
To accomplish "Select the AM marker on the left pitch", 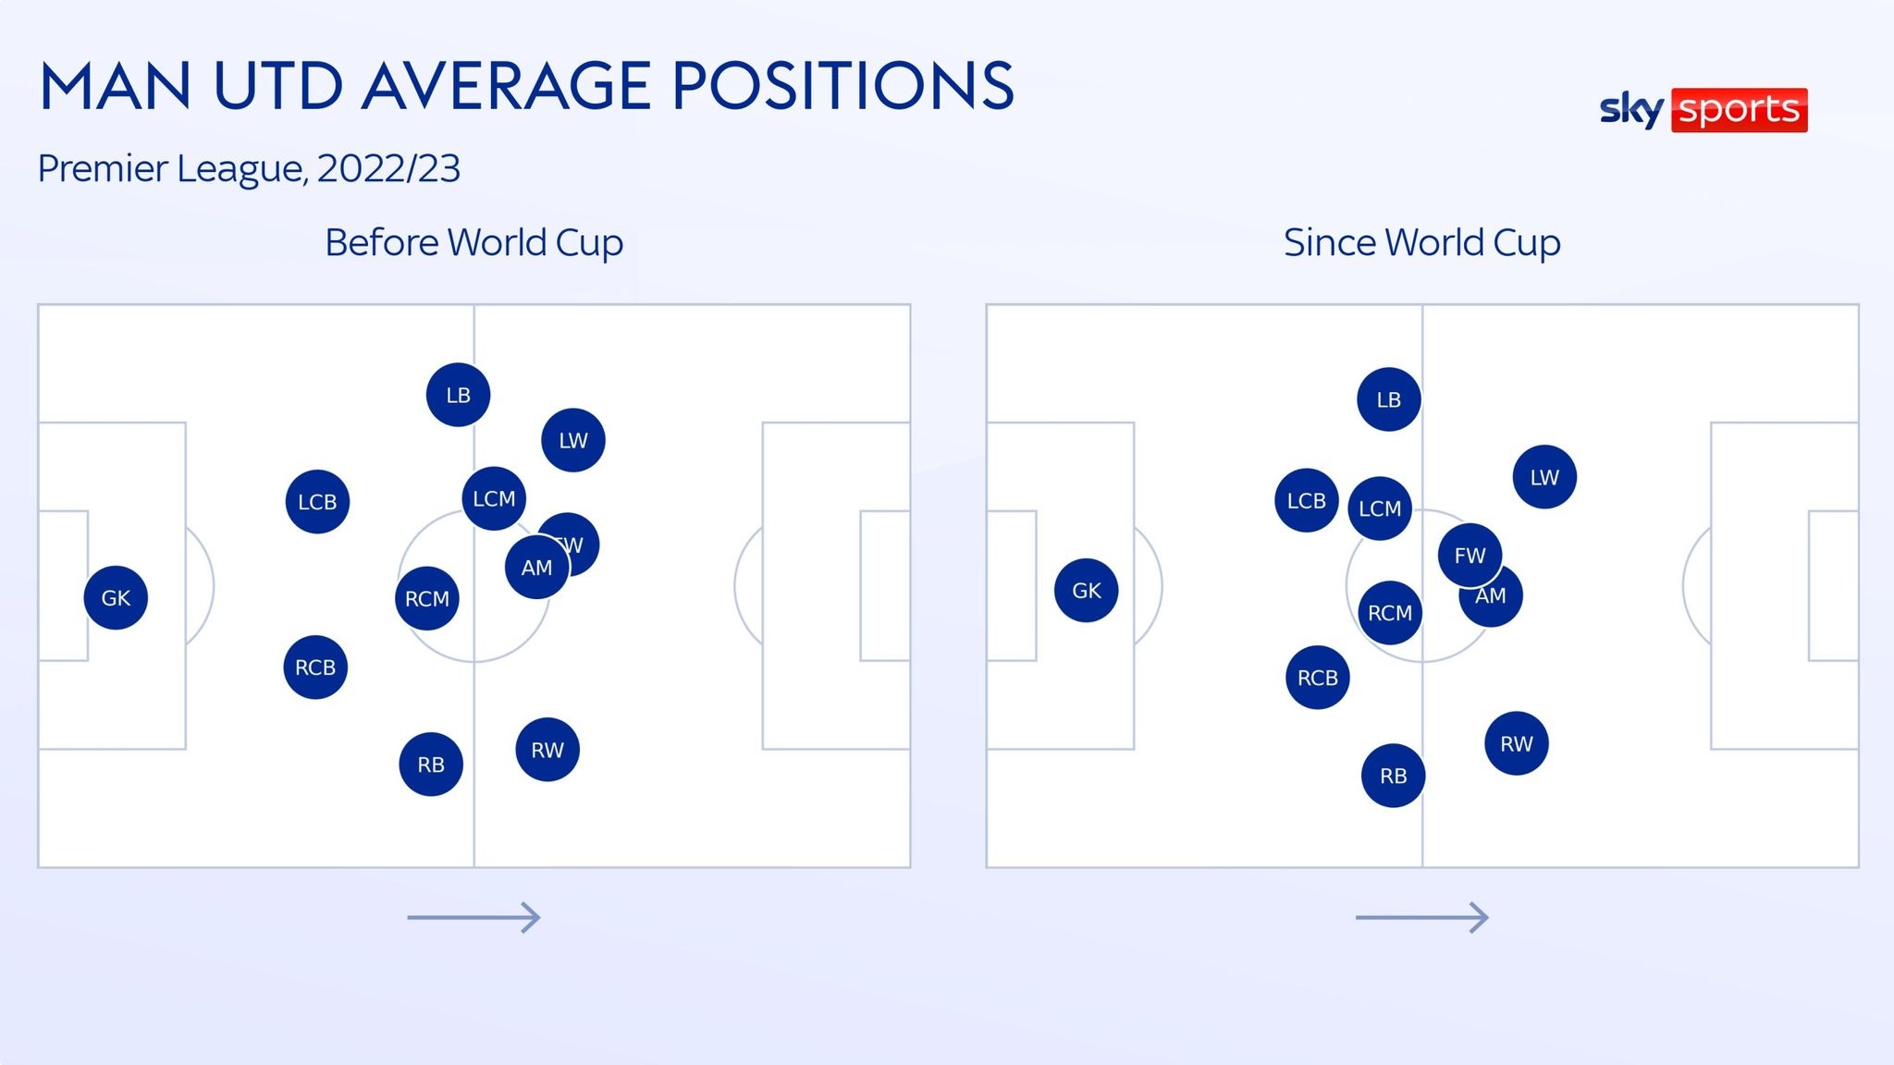I will pos(536,568).
